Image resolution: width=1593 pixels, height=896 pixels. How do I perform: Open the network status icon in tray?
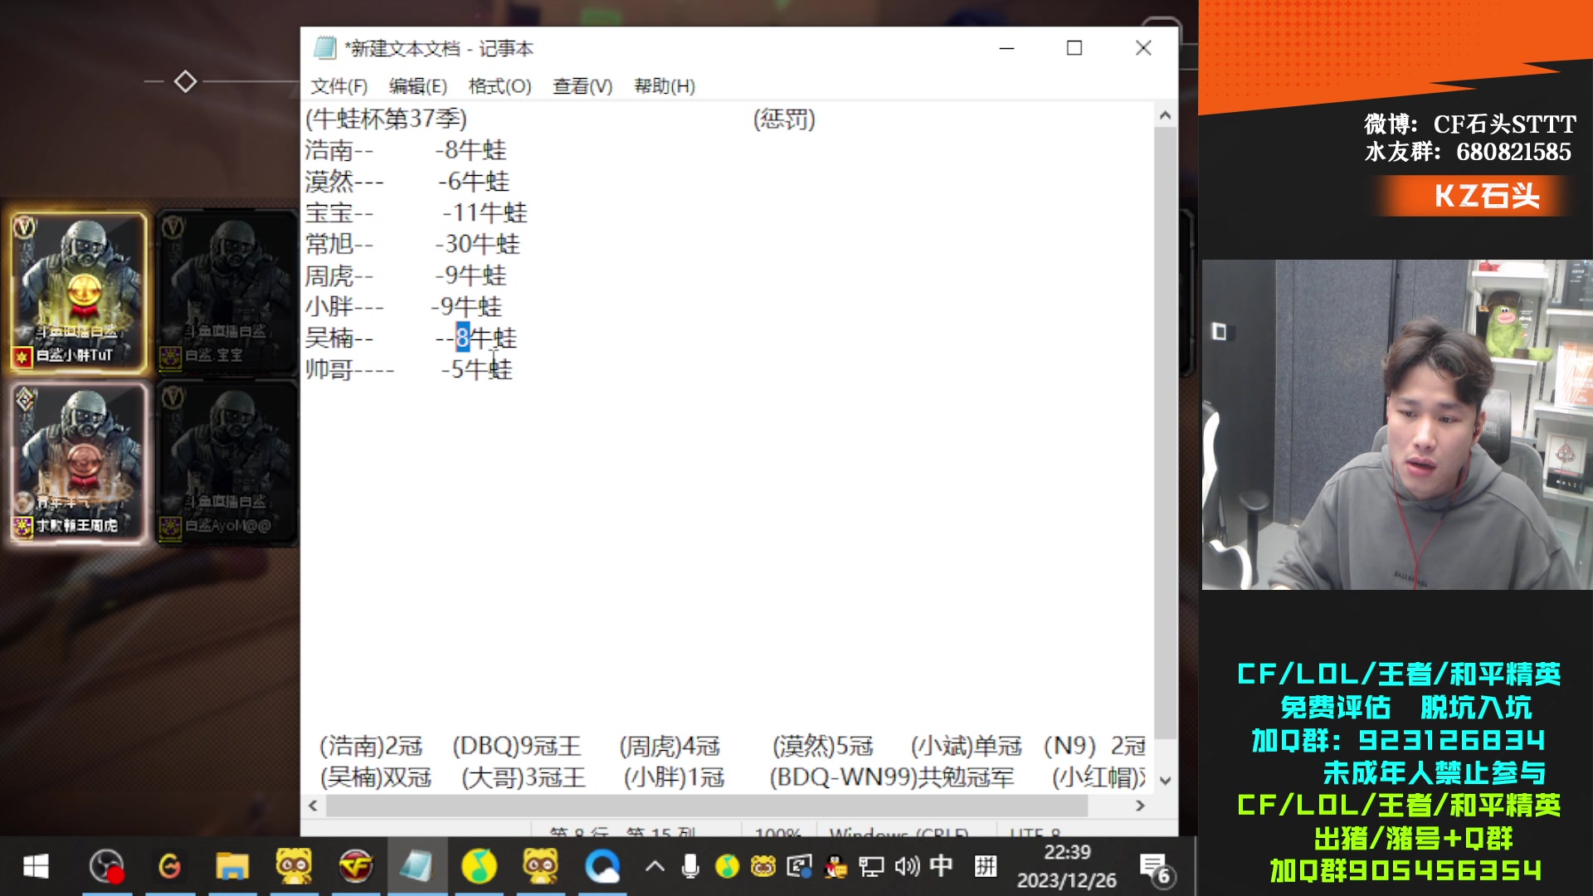tap(872, 867)
